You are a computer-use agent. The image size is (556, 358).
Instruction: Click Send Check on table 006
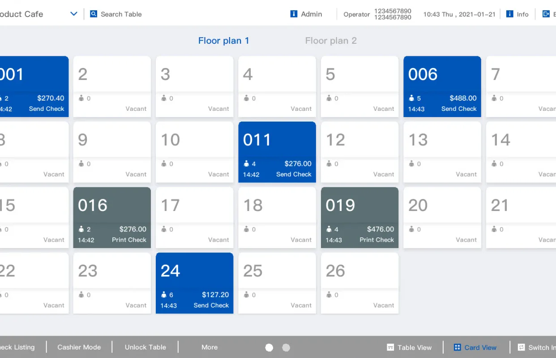(459, 109)
